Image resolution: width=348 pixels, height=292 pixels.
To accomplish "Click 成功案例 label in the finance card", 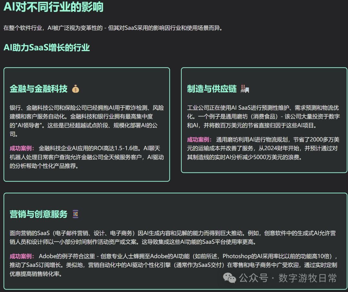I will [22, 148].
